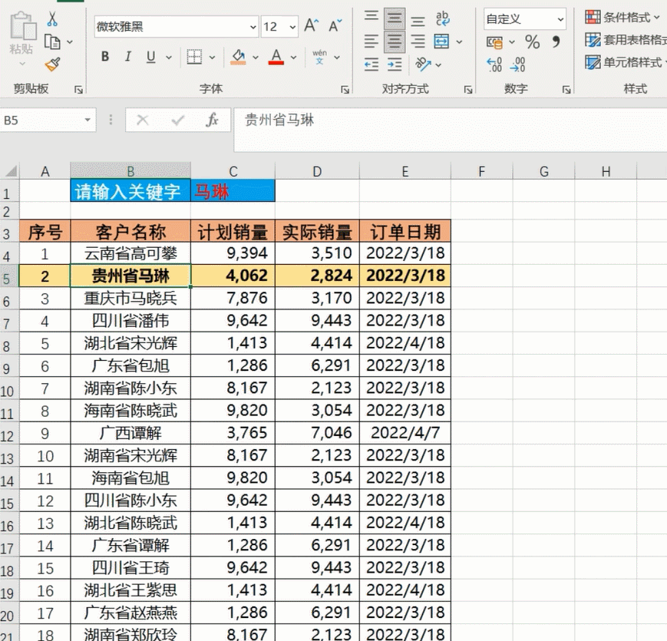
Task: Click header cell 客户名称
Action: (130, 232)
